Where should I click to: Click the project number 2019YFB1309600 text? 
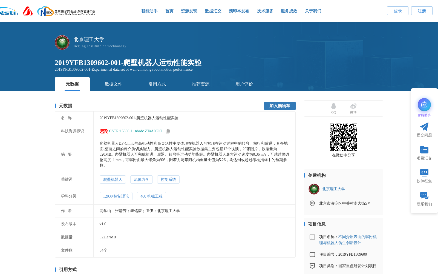(353, 255)
